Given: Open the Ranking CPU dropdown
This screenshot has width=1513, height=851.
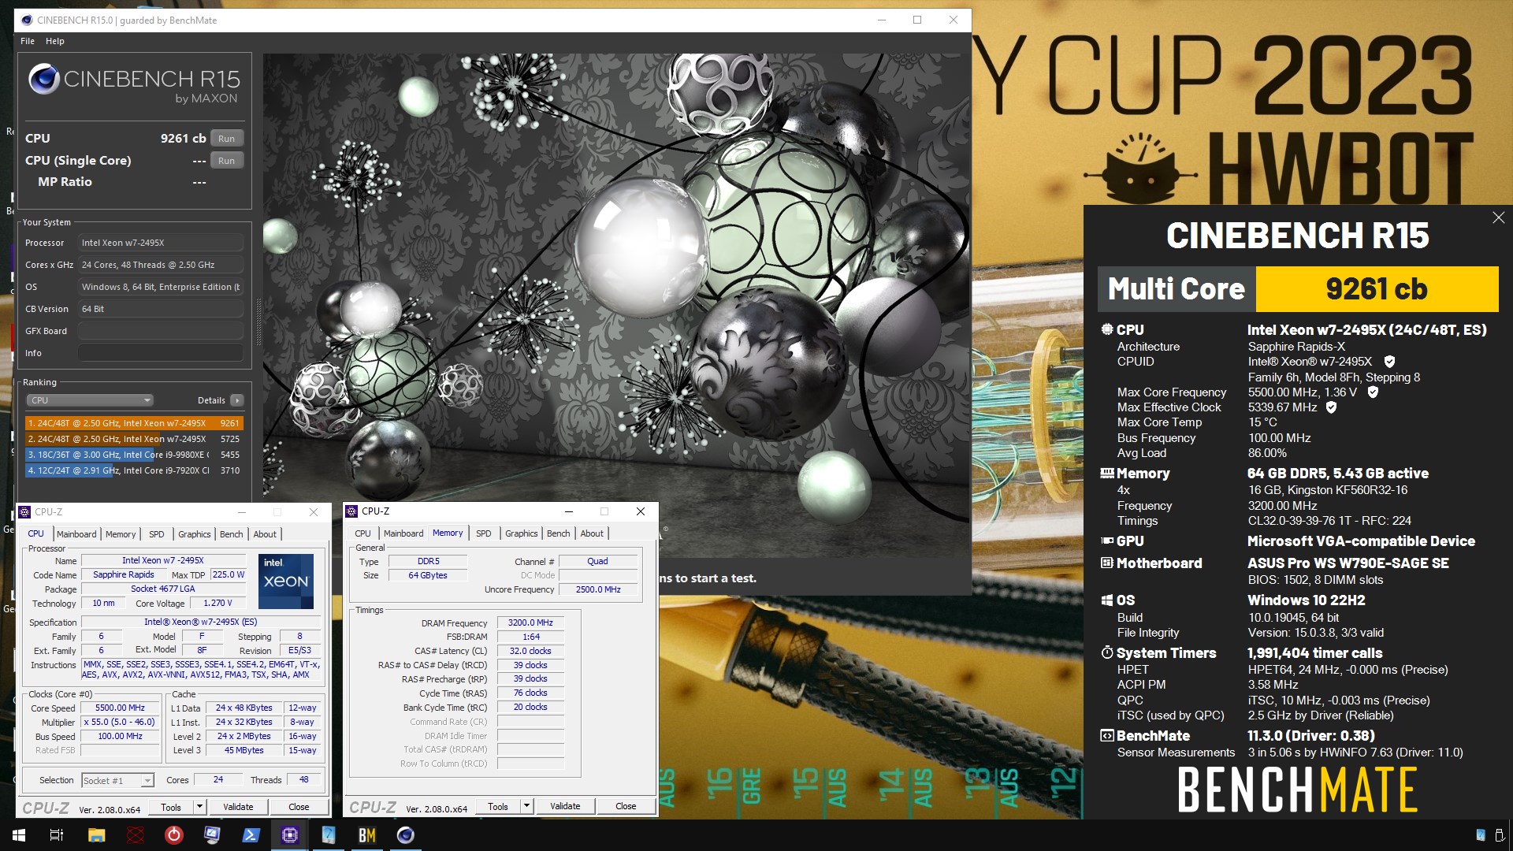Looking at the screenshot, I should coord(90,400).
